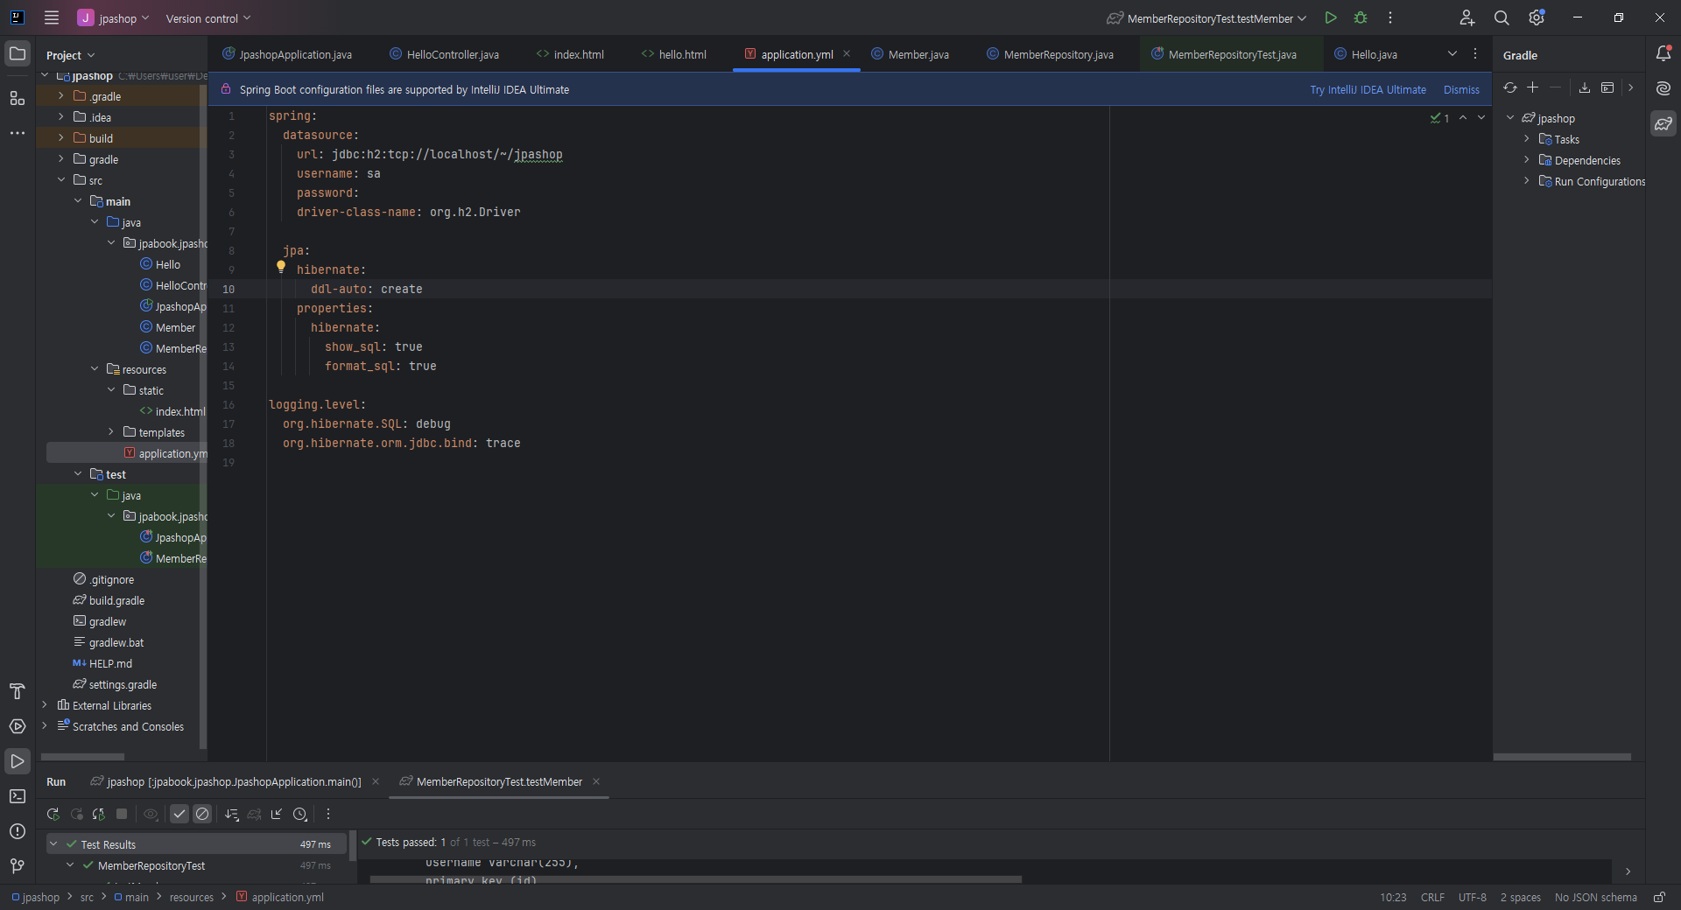This screenshot has width=1681, height=910.
Task: Dismiss the Ultimate banner
Action: tap(1461, 89)
